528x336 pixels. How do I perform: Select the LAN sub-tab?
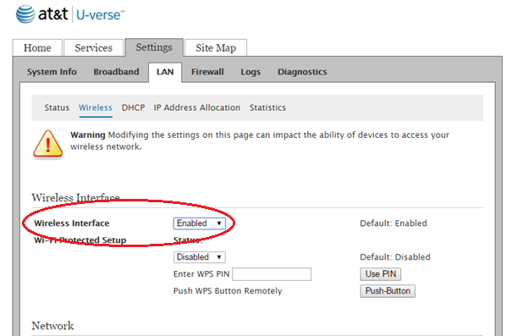165,72
